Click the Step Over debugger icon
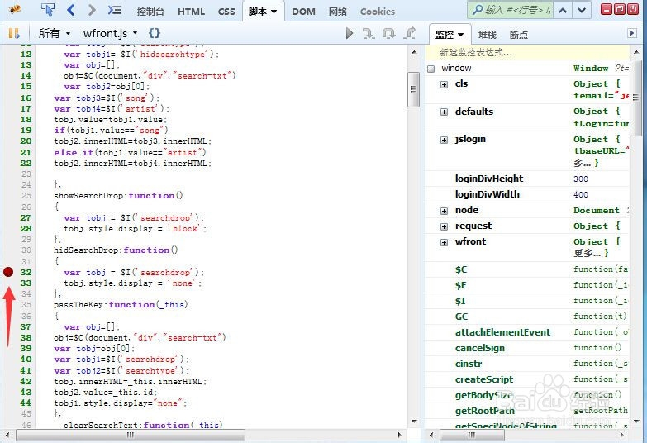Viewport: 647px width, 443px height. [x=388, y=33]
